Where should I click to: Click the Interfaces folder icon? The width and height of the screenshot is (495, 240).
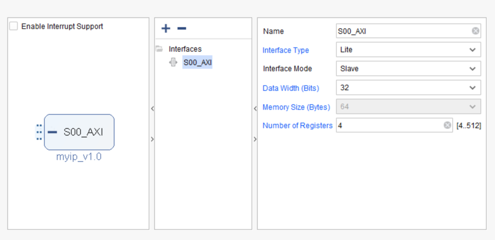(159, 49)
